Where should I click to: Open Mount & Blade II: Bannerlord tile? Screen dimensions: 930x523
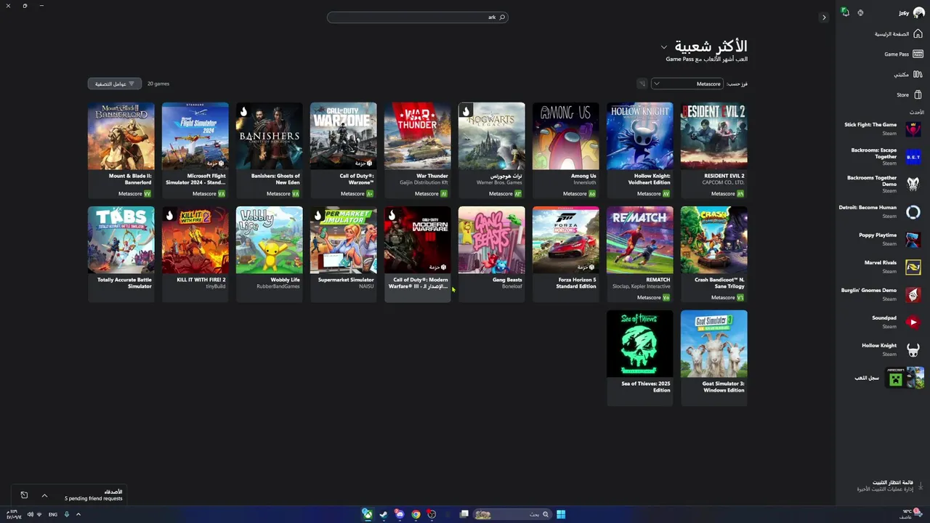coord(121,150)
